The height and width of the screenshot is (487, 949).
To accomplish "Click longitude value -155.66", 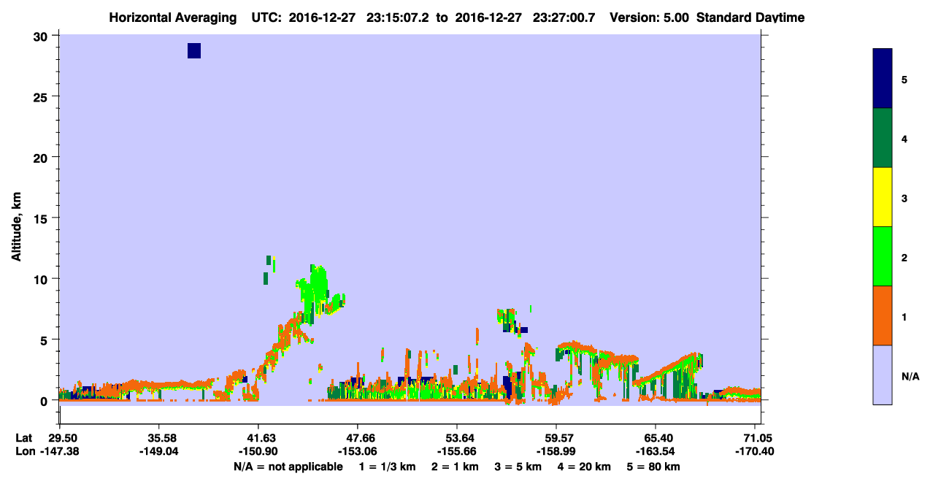I will coord(456,452).
